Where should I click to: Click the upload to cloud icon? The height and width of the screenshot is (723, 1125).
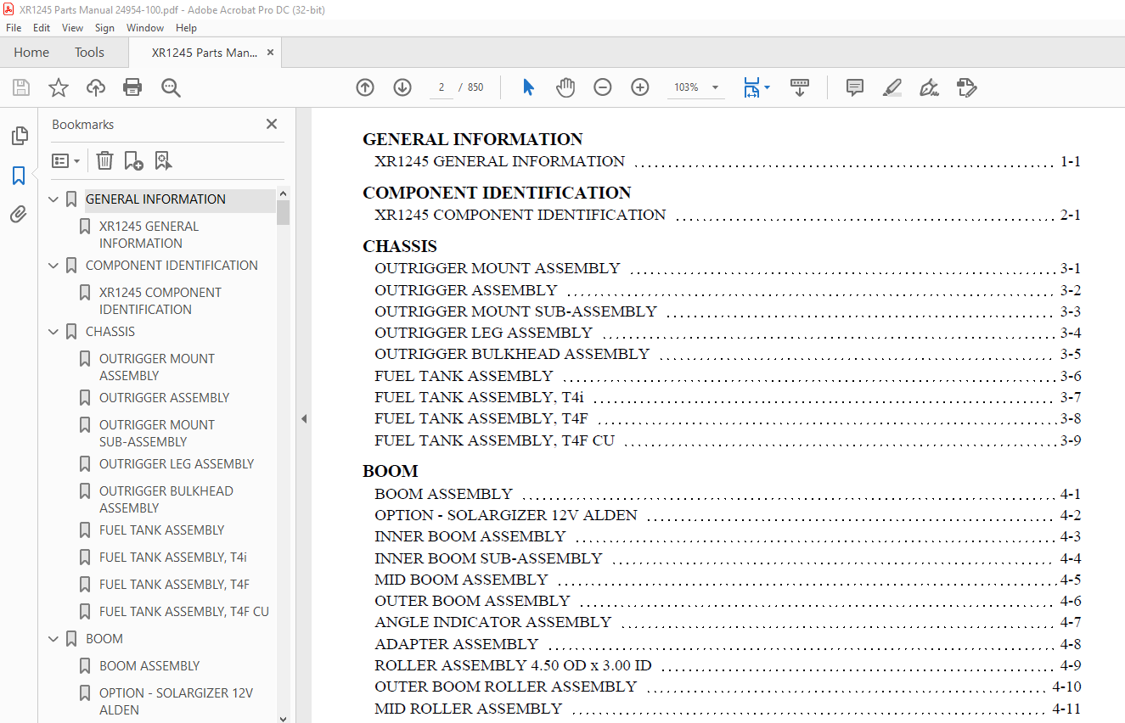[x=96, y=87]
